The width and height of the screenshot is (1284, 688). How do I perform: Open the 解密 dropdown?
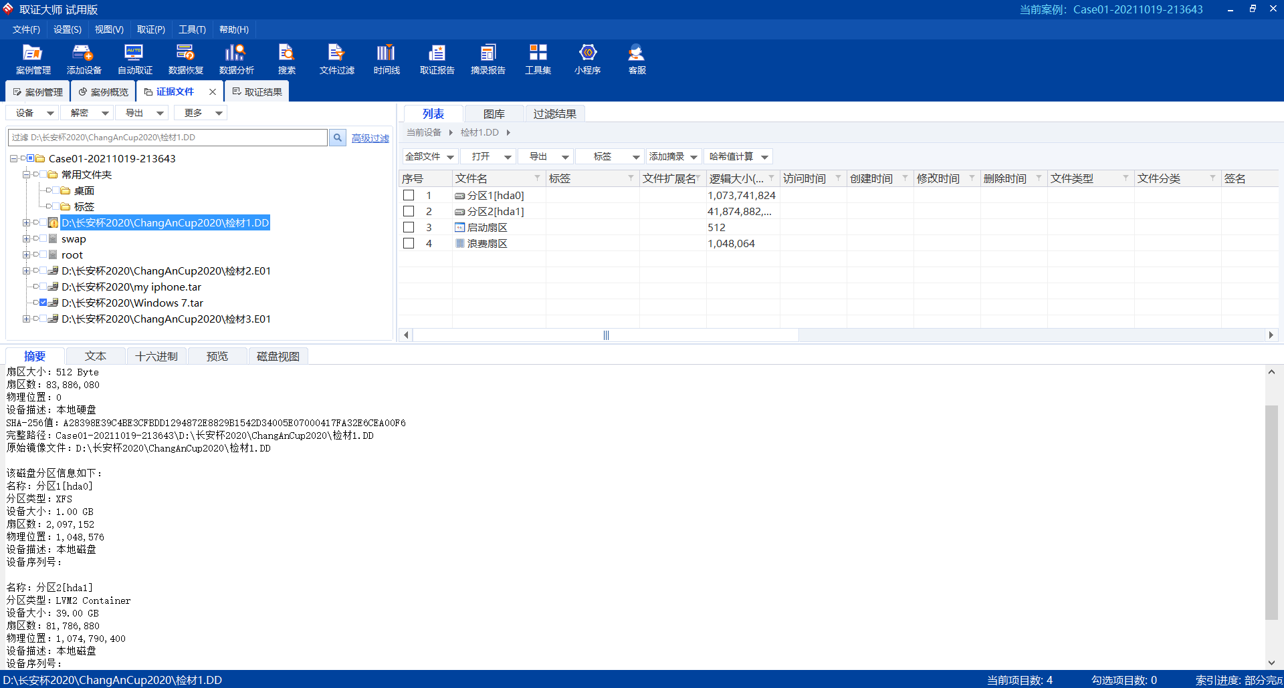(x=88, y=113)
